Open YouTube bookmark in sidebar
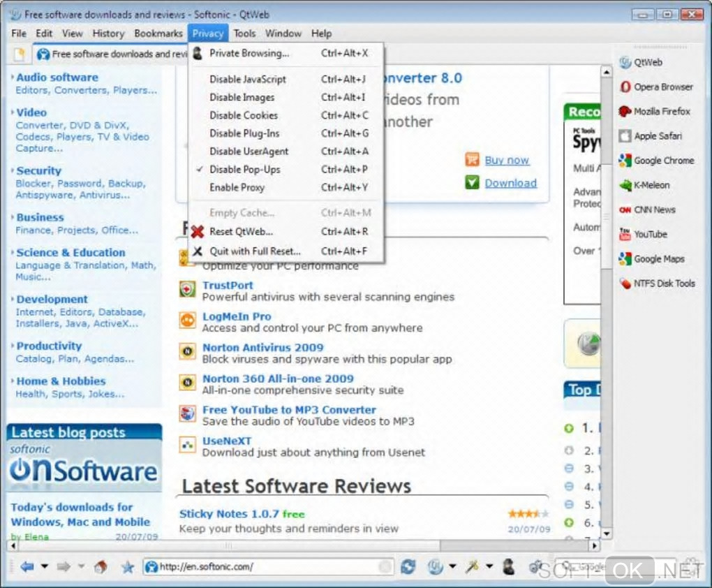The width and height of the screenshot is (712, 588). point(644,234)
